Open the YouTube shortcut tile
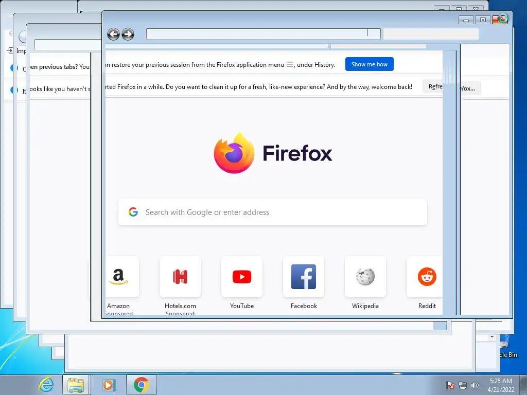Image resolution: width=527 pixels, height=395 pixels. 242,277
